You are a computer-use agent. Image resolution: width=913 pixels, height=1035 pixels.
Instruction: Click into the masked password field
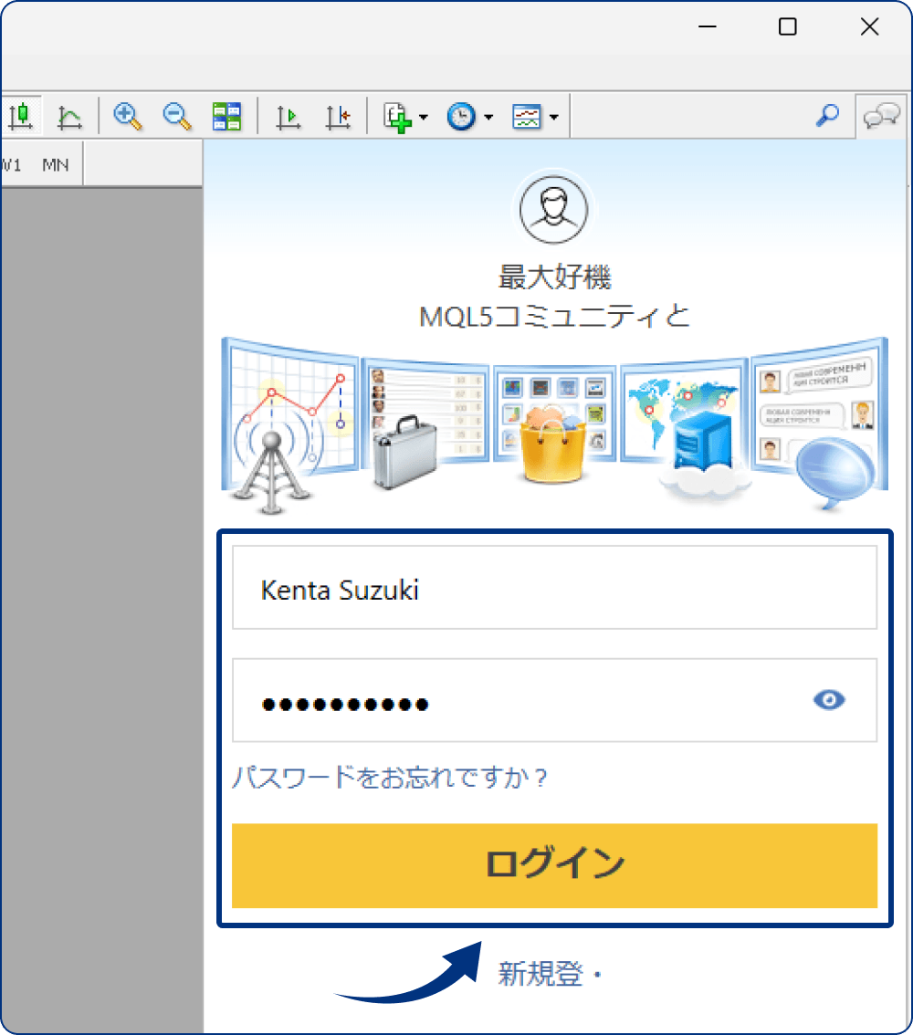click(x=520, y=702)
